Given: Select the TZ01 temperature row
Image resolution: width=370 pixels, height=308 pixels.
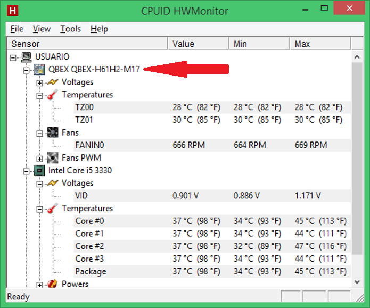Looking at the screenshot, I should tap(212, 120).
